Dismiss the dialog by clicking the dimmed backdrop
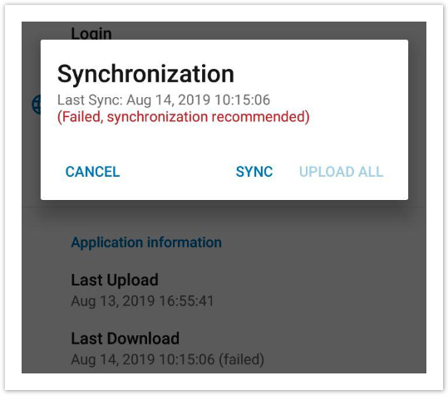448x395 pixels. [314, 285]
